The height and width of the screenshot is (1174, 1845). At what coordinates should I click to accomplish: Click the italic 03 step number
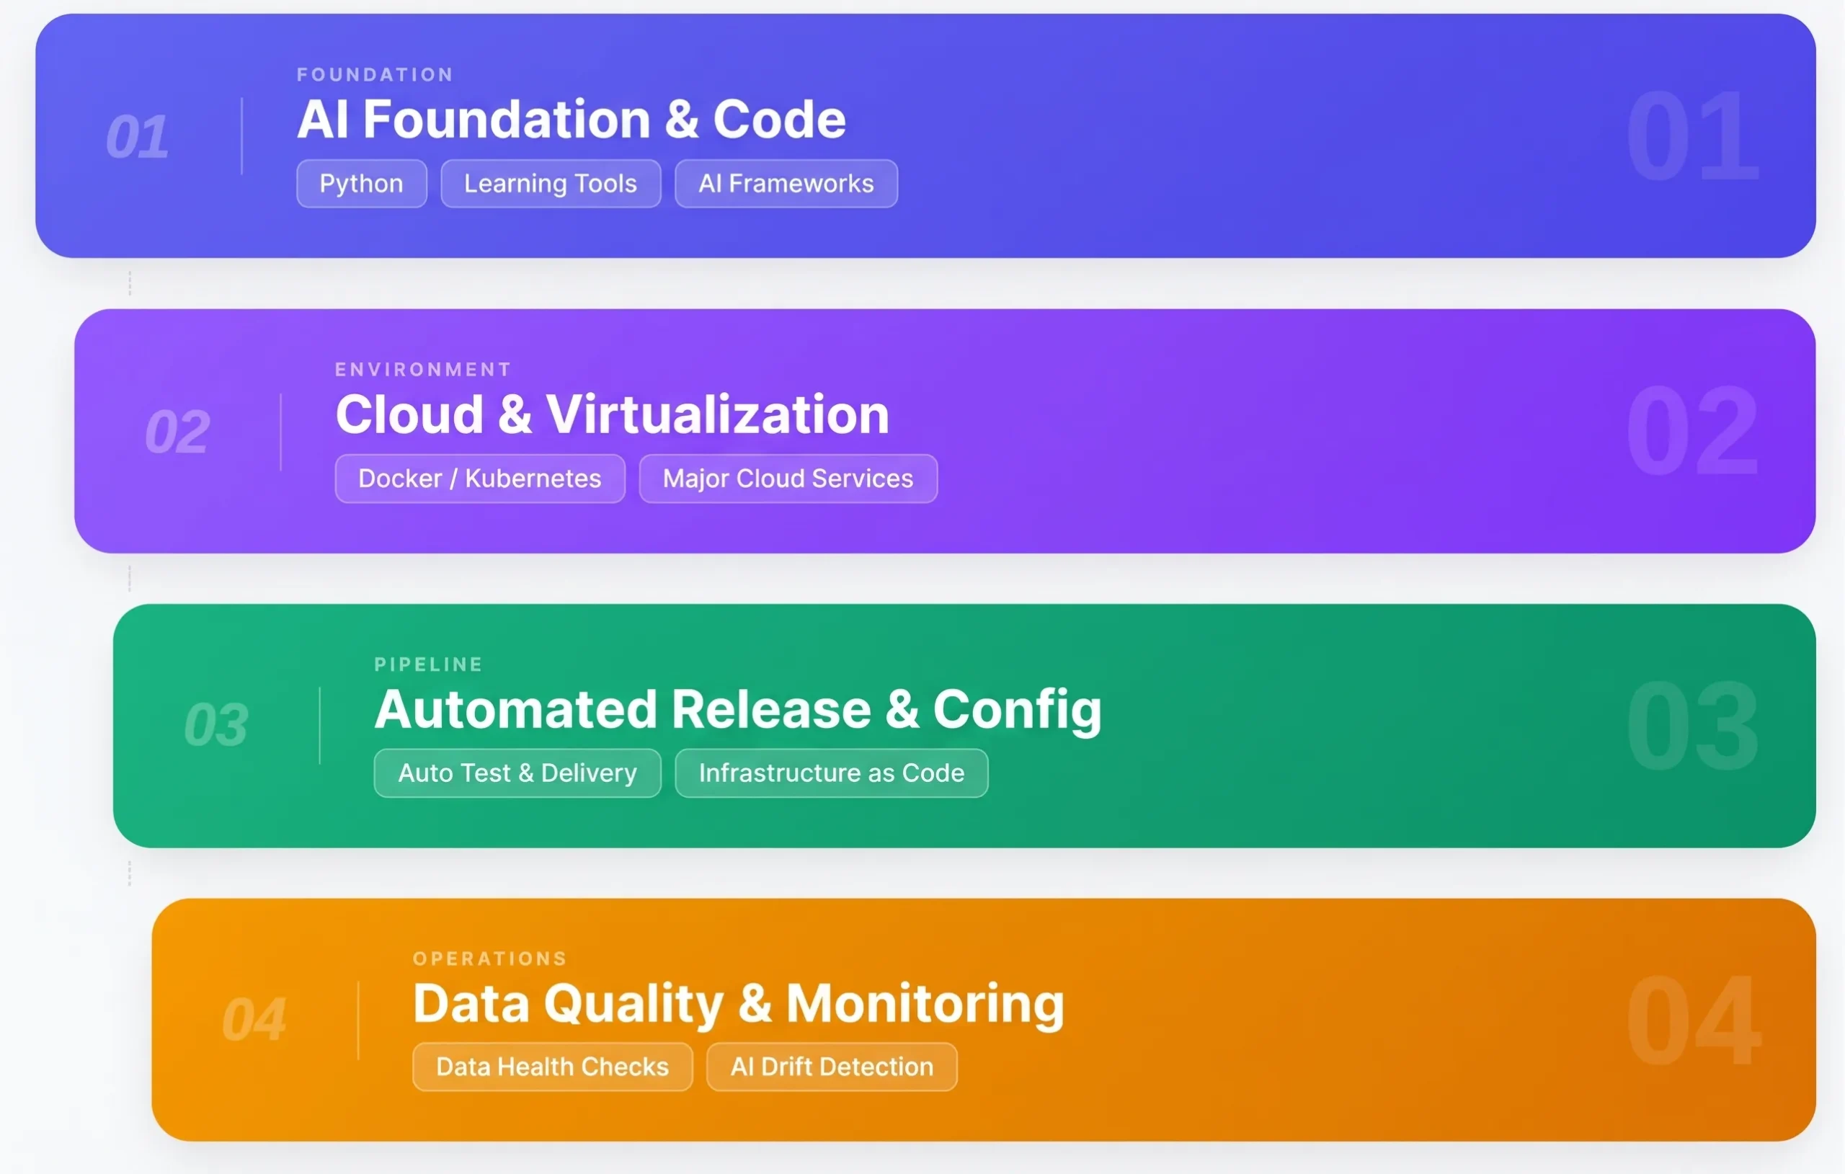pos(216,725)
